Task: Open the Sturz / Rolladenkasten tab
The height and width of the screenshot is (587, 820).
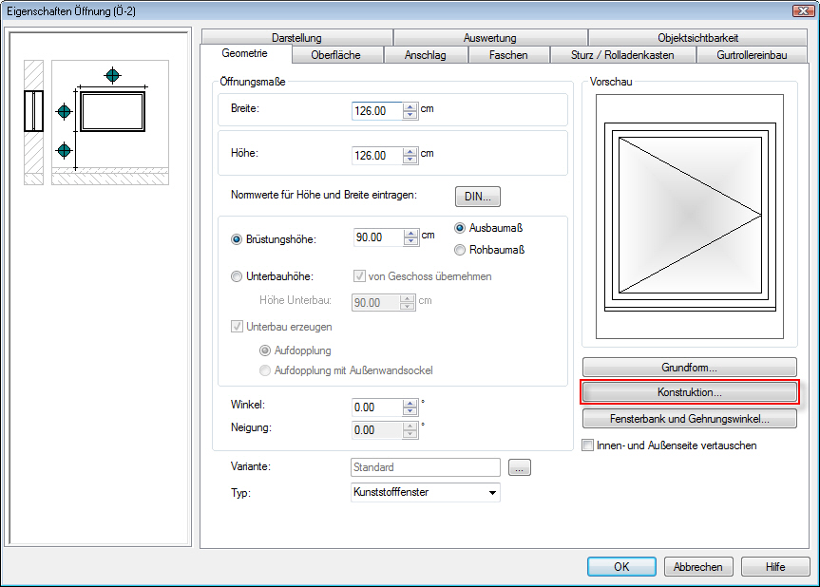Action: point(622,55)
